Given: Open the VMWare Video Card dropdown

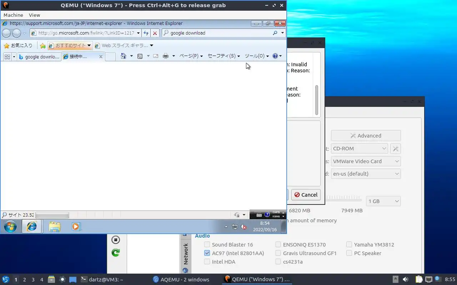Looking at the screenshot, I should [x=366, y=161].
